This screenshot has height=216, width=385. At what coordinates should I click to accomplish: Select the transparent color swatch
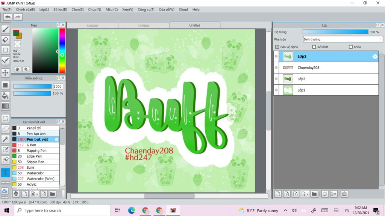click(x=17, y=44)
